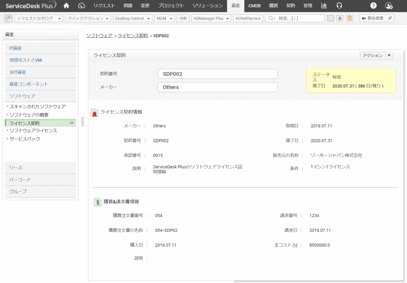
Task: Expand the スキャンされたソフトウェア tree item
Action: pyautogui.click(x=7, y=106)
